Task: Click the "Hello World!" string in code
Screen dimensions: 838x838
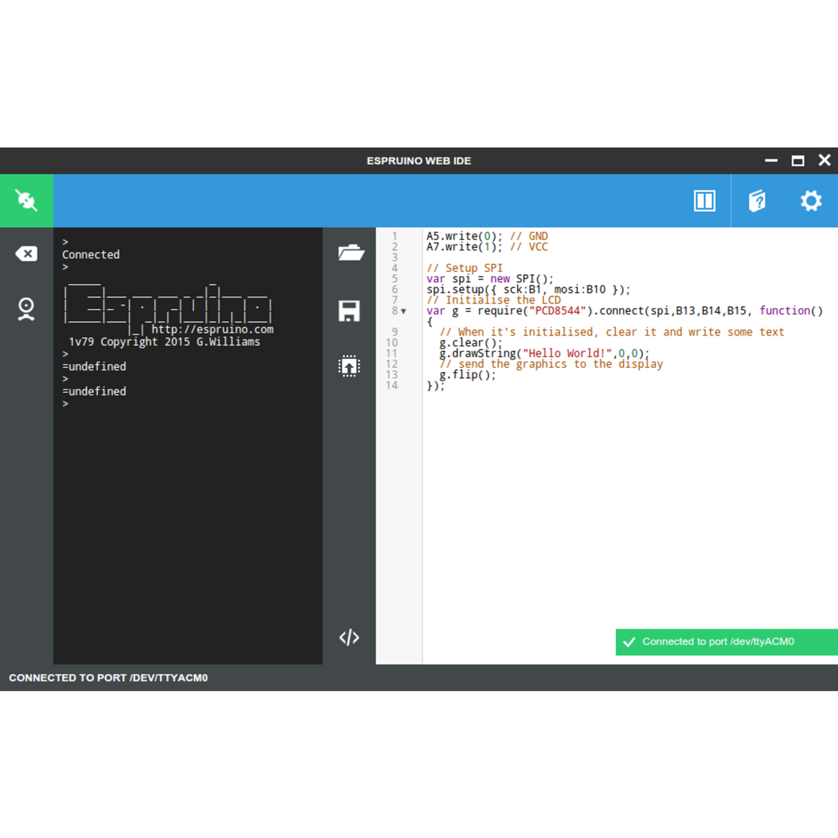Action: point(567,353)
